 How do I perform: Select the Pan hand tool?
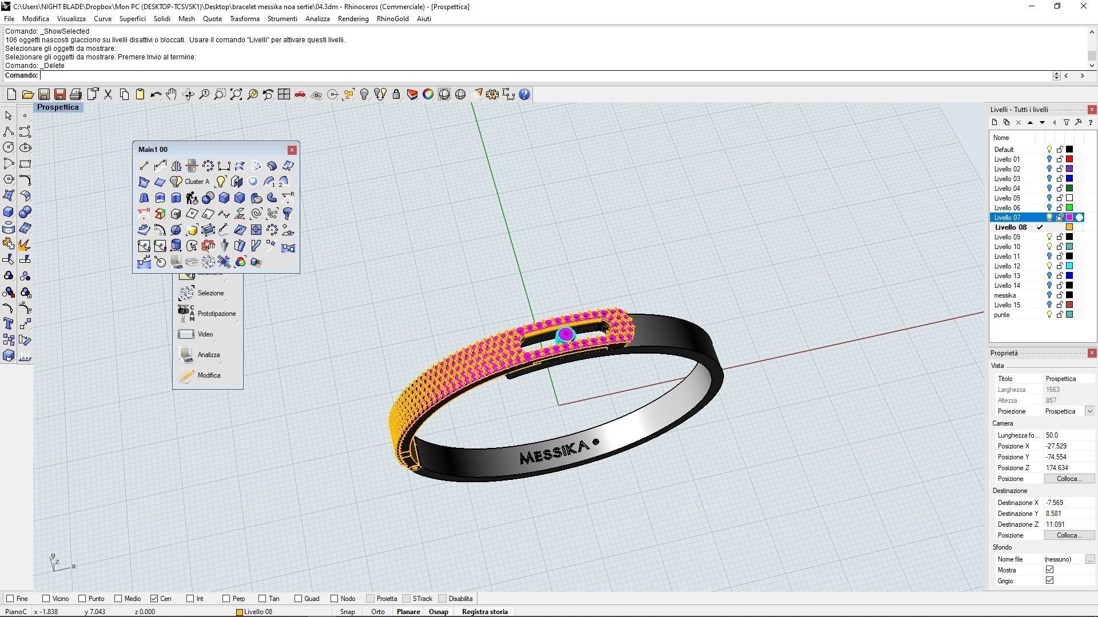(172, 94)
